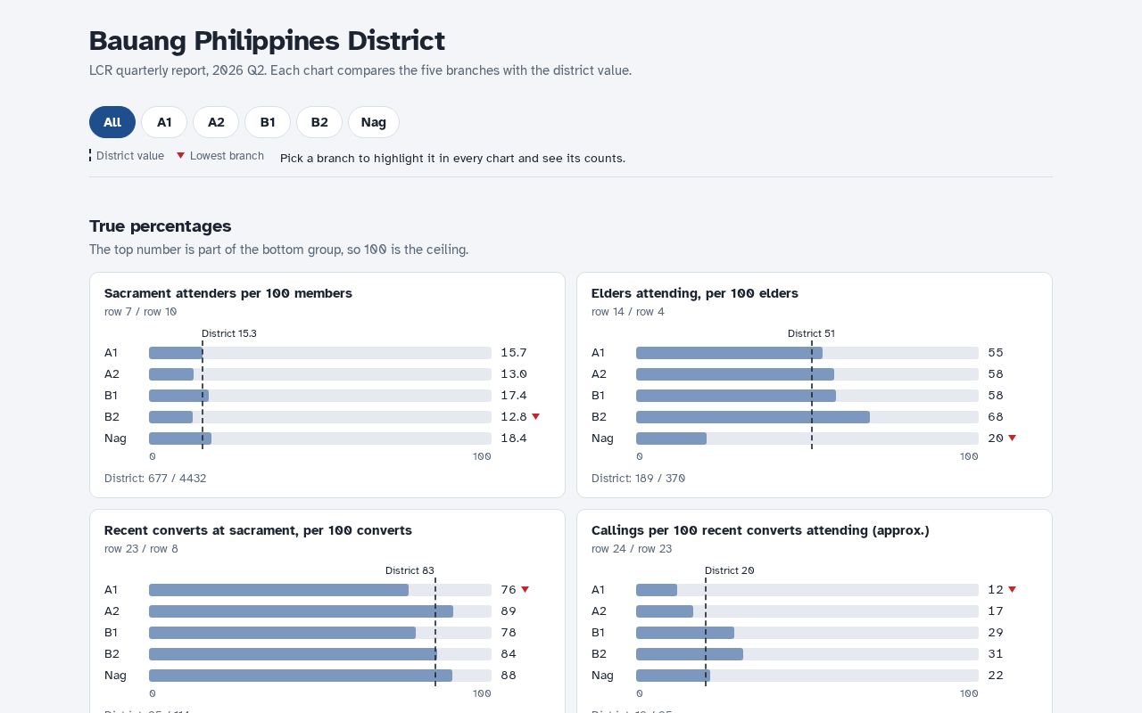Click the "Callings per 100 recent converts" chart title

pyautogui.click(x=760, y=530)
